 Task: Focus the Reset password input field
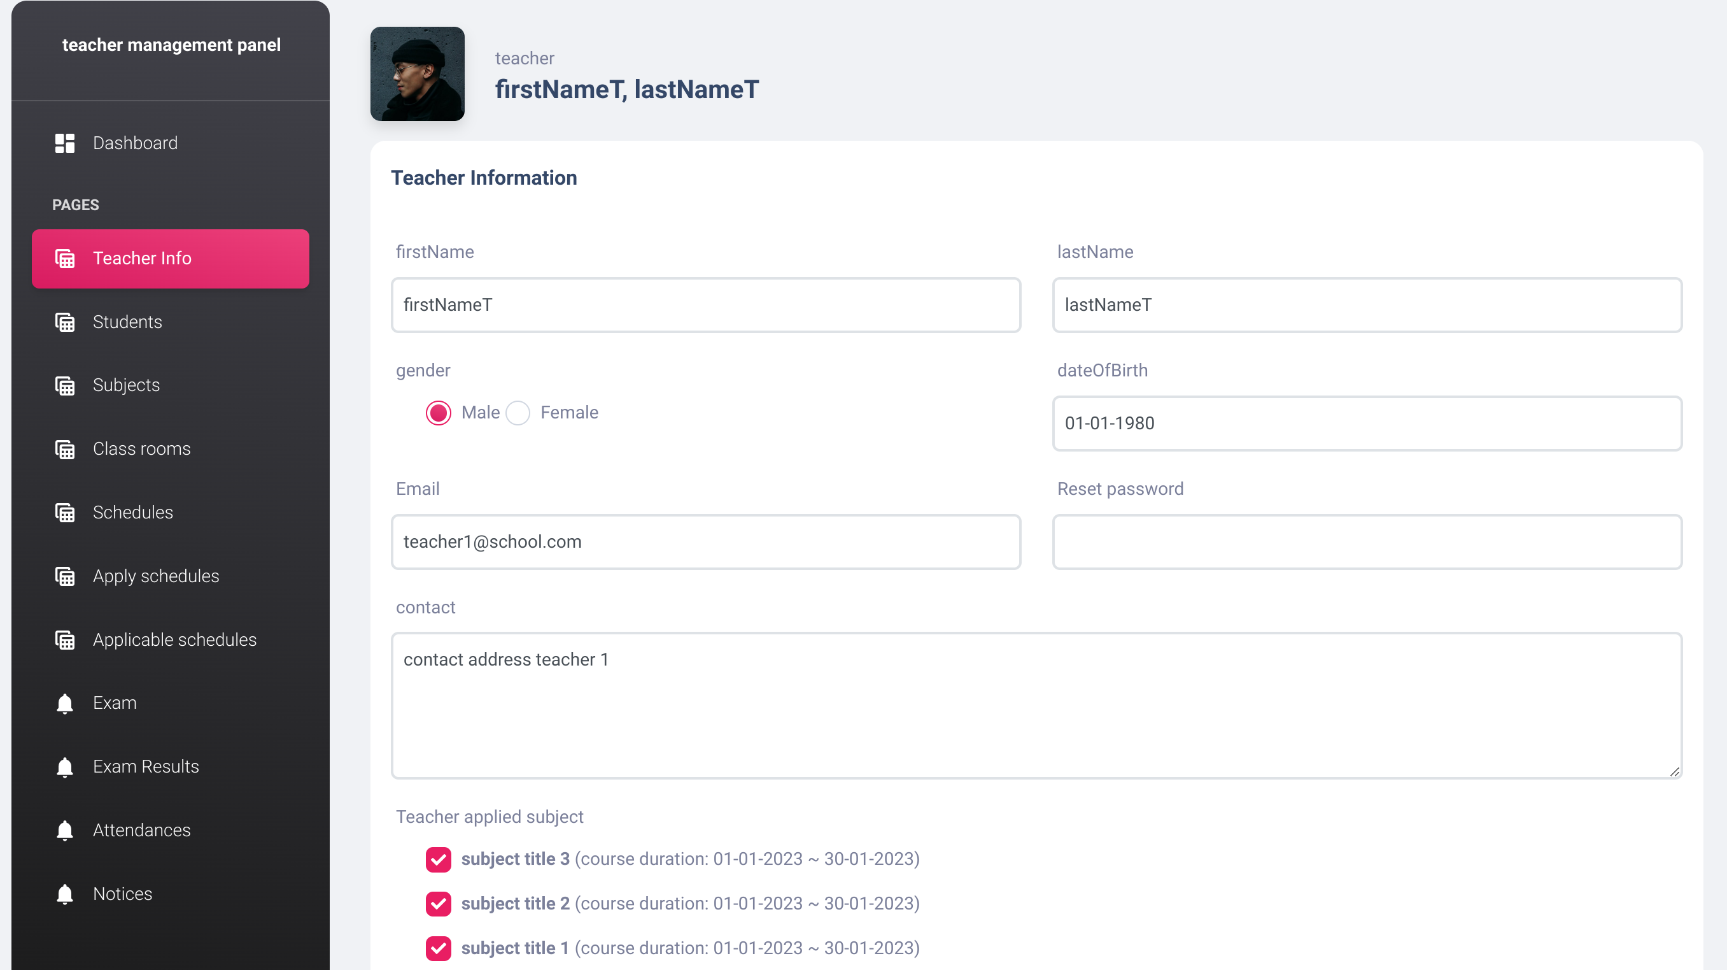coord(1366,542)
